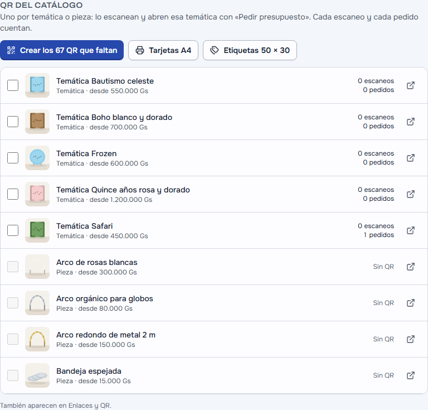The width and height of the screenshot is (428, 410).
Task: Open external link for Arco de rosas blancas
Action: [411, 267]
